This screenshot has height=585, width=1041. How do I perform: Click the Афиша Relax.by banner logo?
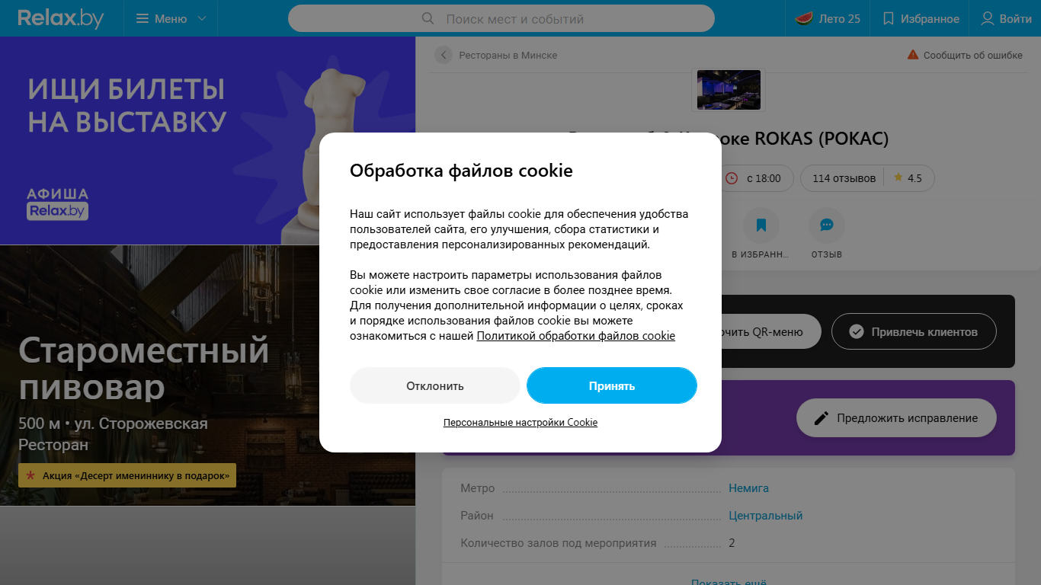[x=58, y=203]
